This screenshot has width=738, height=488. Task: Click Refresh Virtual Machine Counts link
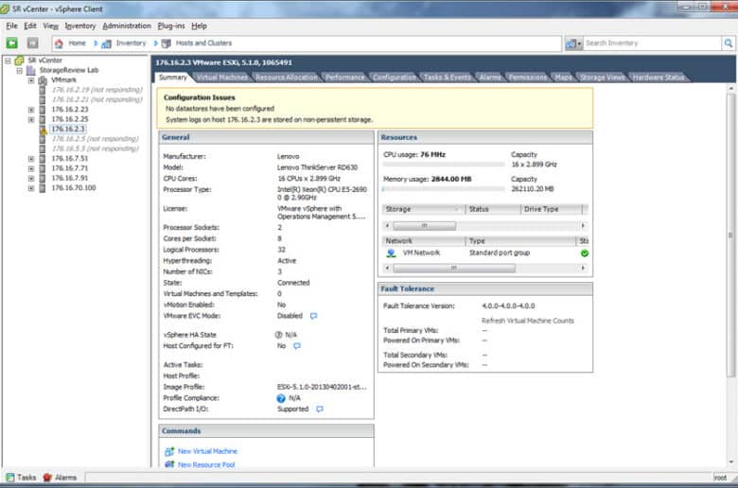528,321
